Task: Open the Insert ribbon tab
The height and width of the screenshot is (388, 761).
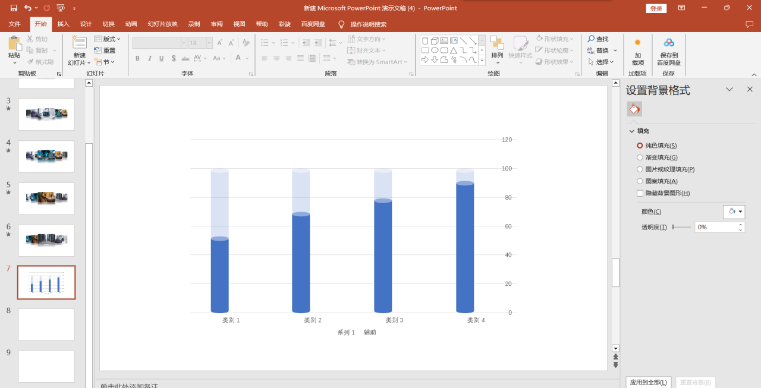Action: click(x=63, y=24)
